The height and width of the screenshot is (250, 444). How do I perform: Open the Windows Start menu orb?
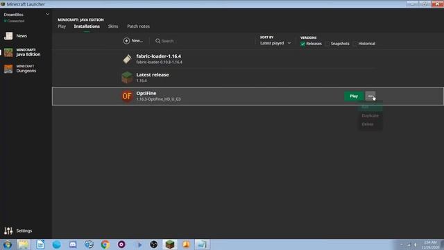(x=8, y=244)
